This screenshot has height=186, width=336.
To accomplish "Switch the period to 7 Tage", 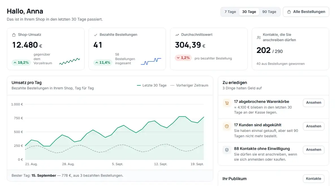I will pos(230,12).
